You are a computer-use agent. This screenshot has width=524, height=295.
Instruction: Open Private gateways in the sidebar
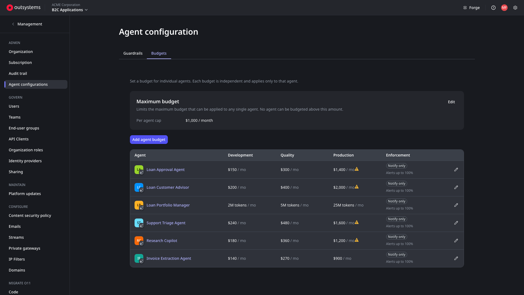(25, 248)
